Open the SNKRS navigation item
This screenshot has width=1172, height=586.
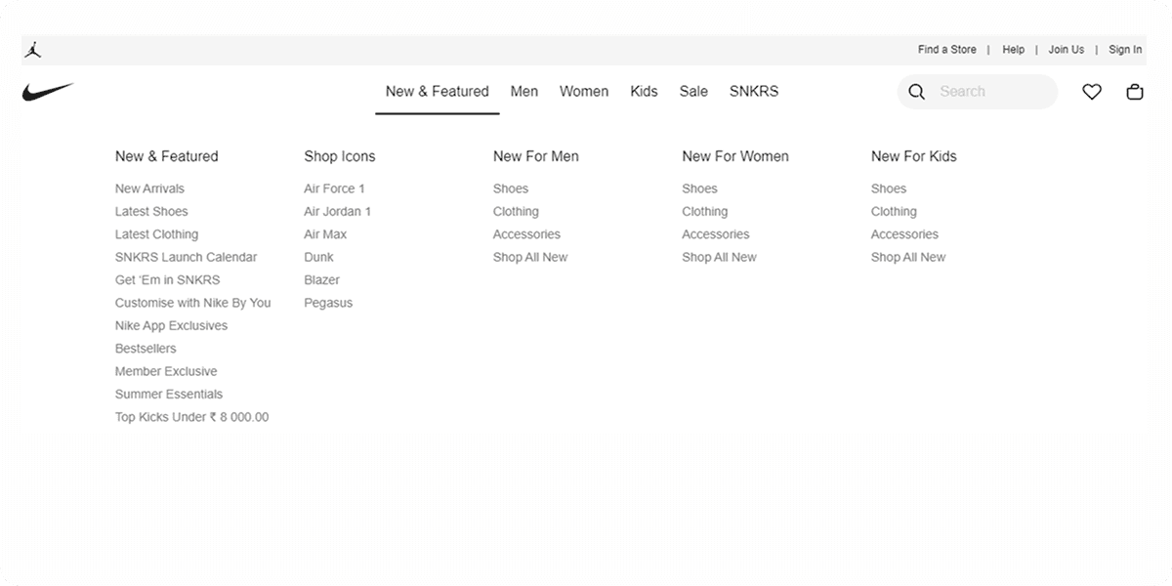[x=754, y=92]
